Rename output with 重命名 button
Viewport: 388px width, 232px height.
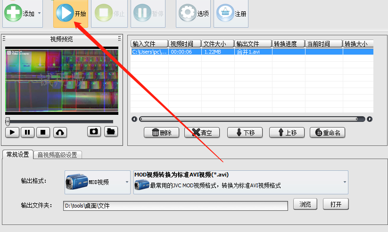327,133
